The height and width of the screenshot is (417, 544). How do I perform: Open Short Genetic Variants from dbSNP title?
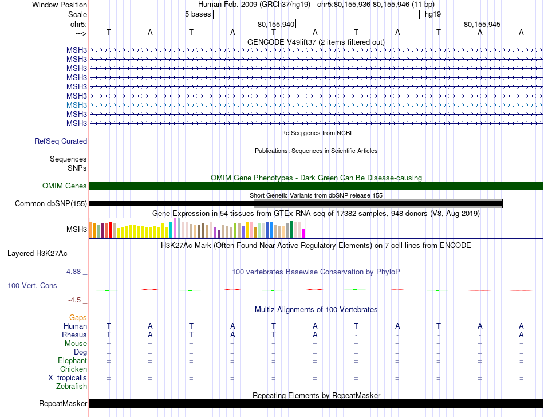(316, 195)
